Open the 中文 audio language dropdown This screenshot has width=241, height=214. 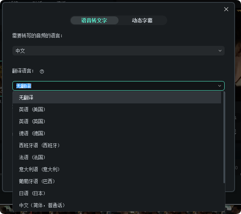point(118,50)
